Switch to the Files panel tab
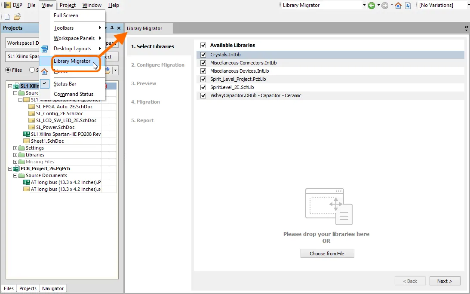This screenshot has height=294, width=470. tap(9, 288)
